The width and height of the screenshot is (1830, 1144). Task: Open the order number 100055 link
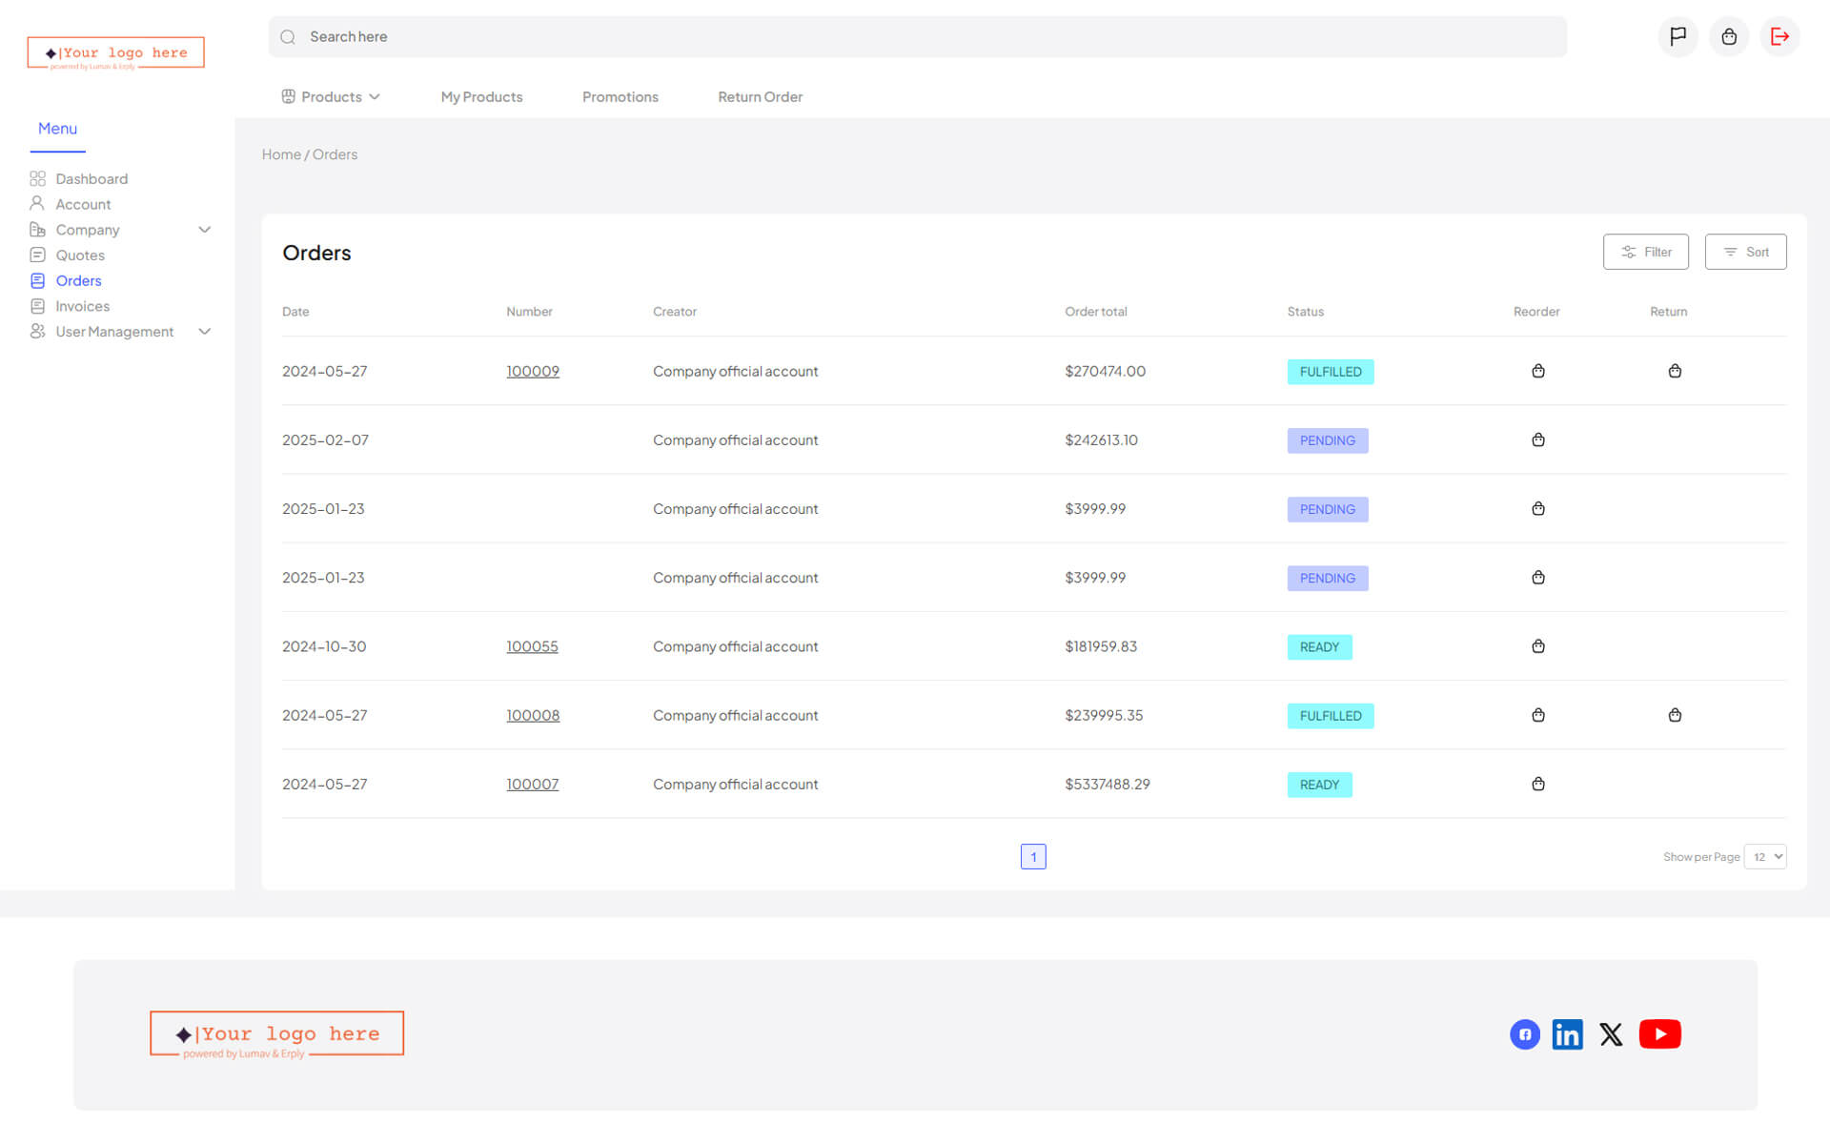coord(532,646)
